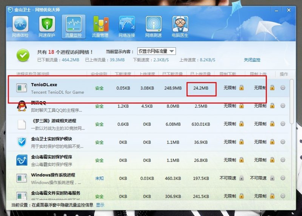The height and width of the screenshot is (216, 302).
Task: Select the 流量监控 traffic monitor tab
Action: click(73, 27)
